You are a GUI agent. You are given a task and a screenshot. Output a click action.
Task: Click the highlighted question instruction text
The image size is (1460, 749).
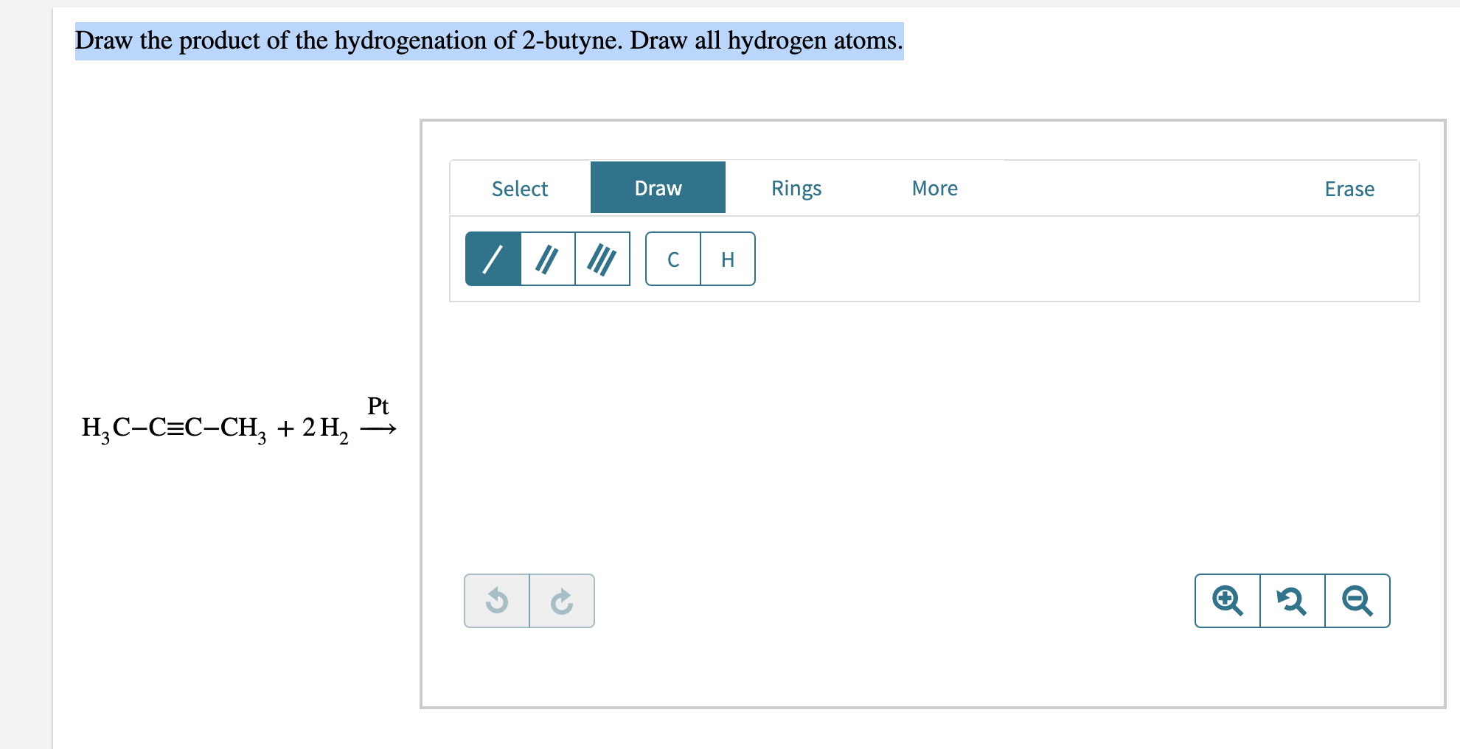[489, 41]
